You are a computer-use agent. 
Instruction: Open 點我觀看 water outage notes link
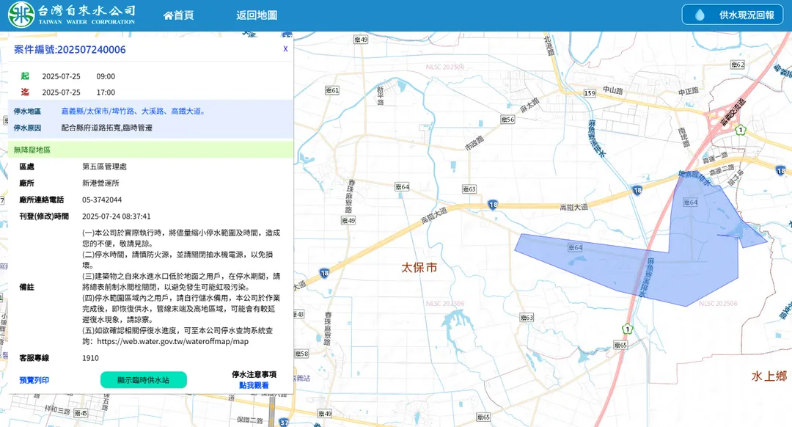[254, 385]
